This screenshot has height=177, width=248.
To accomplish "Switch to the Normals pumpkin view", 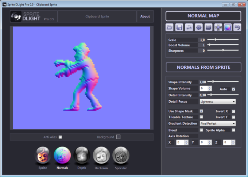I will (x=62, y=156).
